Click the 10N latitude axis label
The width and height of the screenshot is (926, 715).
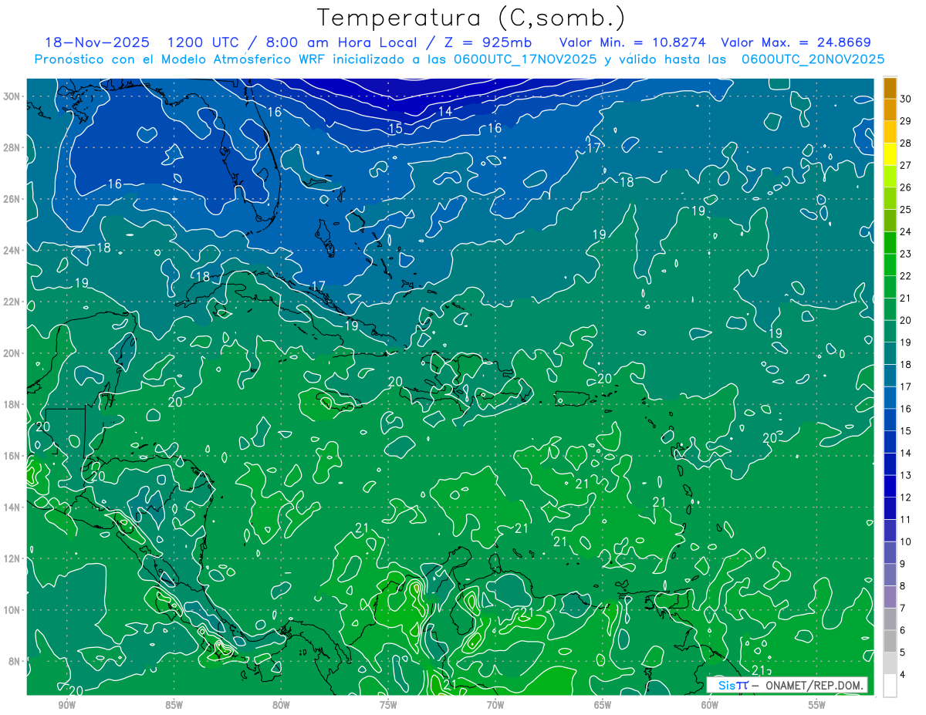click(x=13, y=610)
